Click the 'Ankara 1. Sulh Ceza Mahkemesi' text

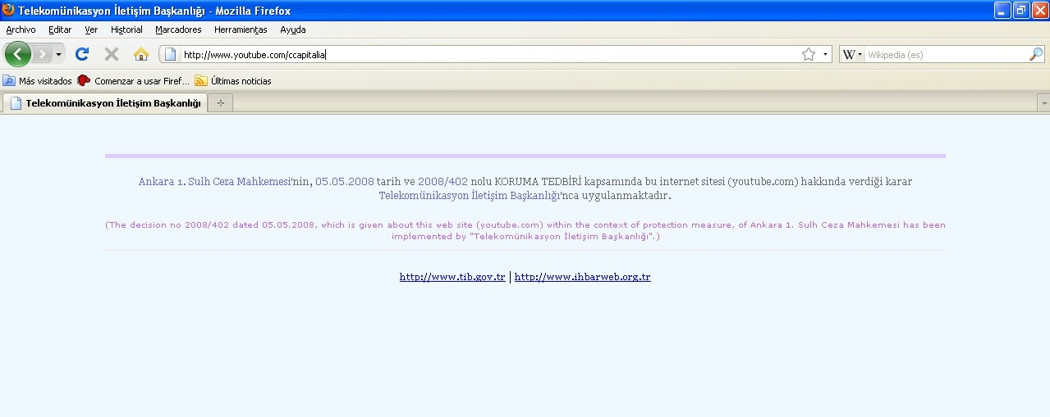coord(215,182)
